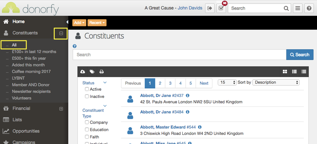Open Abbott, Master Edward record link
The image size is (317, 144).
163,127
